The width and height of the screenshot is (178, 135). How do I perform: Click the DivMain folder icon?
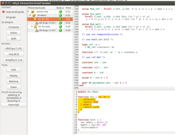34,15
